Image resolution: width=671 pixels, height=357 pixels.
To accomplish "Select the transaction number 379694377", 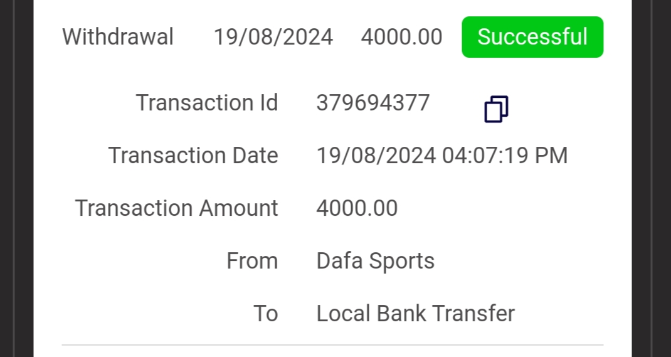I will click(x=373, y=103).
